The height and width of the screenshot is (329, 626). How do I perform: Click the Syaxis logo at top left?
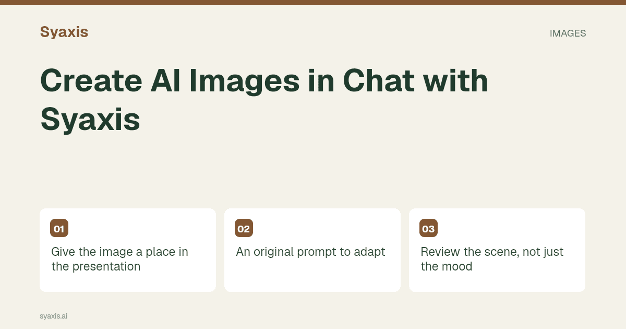pyautogui.click(x=64, y=32)
